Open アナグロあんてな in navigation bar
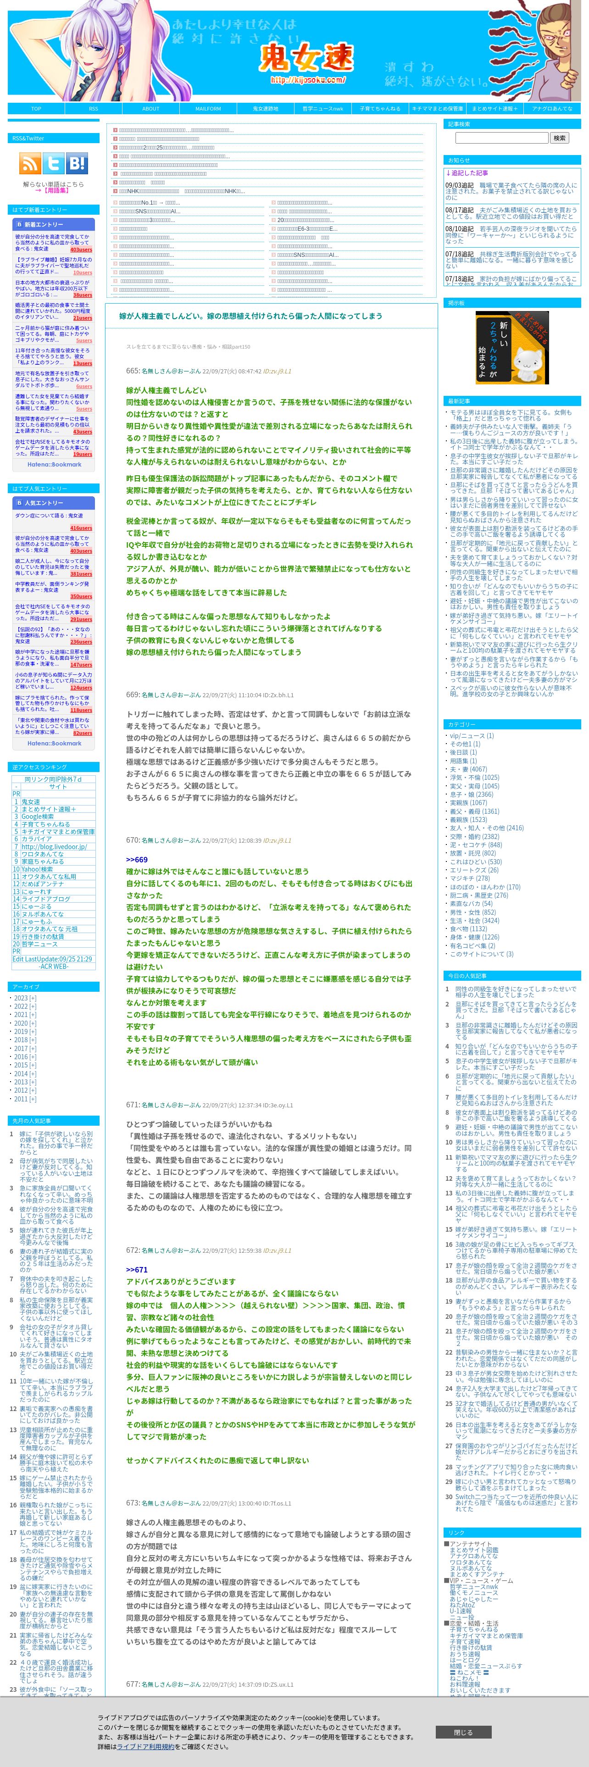 pyautogui.click(x=552, y=108)
